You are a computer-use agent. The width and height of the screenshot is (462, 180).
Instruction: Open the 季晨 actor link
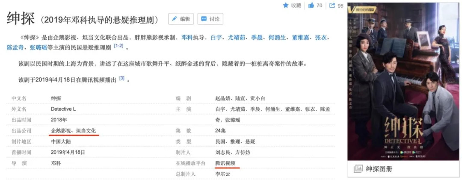[x=257, y=38]
